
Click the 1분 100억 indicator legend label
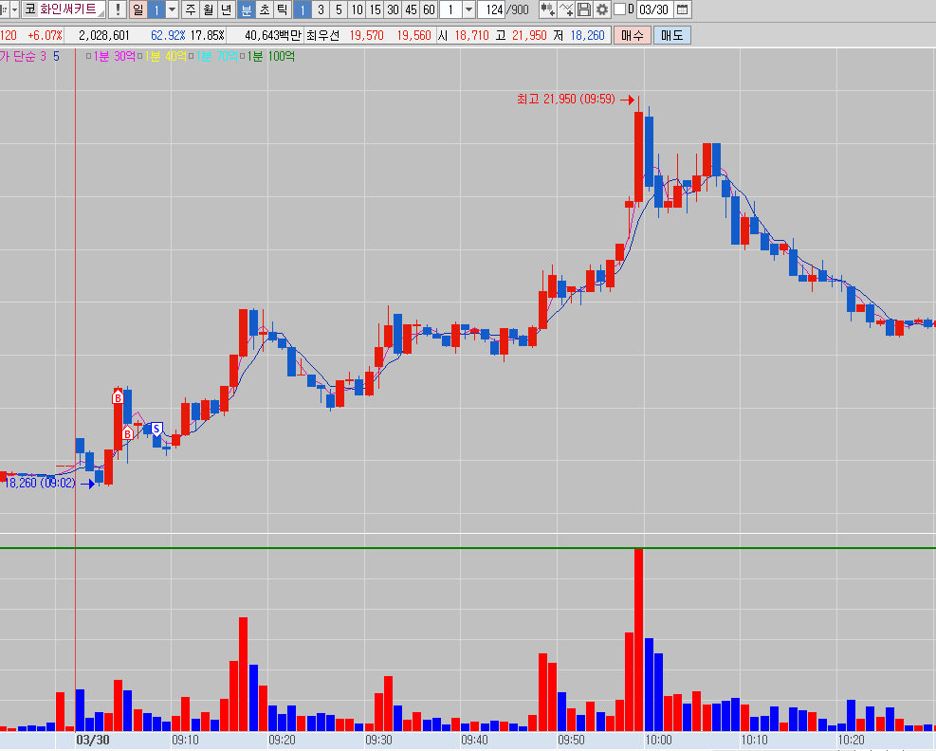click(271, 57)
